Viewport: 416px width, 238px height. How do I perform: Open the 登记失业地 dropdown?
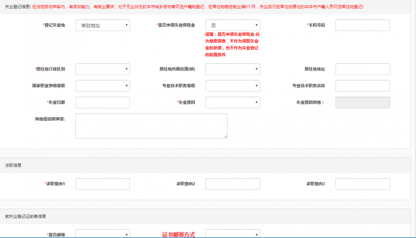[103, 25]
